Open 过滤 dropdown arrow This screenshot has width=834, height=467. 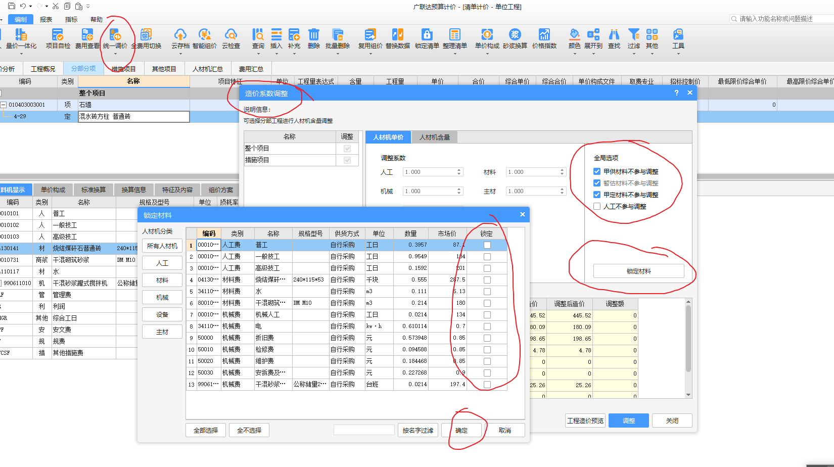click(633, 53)
